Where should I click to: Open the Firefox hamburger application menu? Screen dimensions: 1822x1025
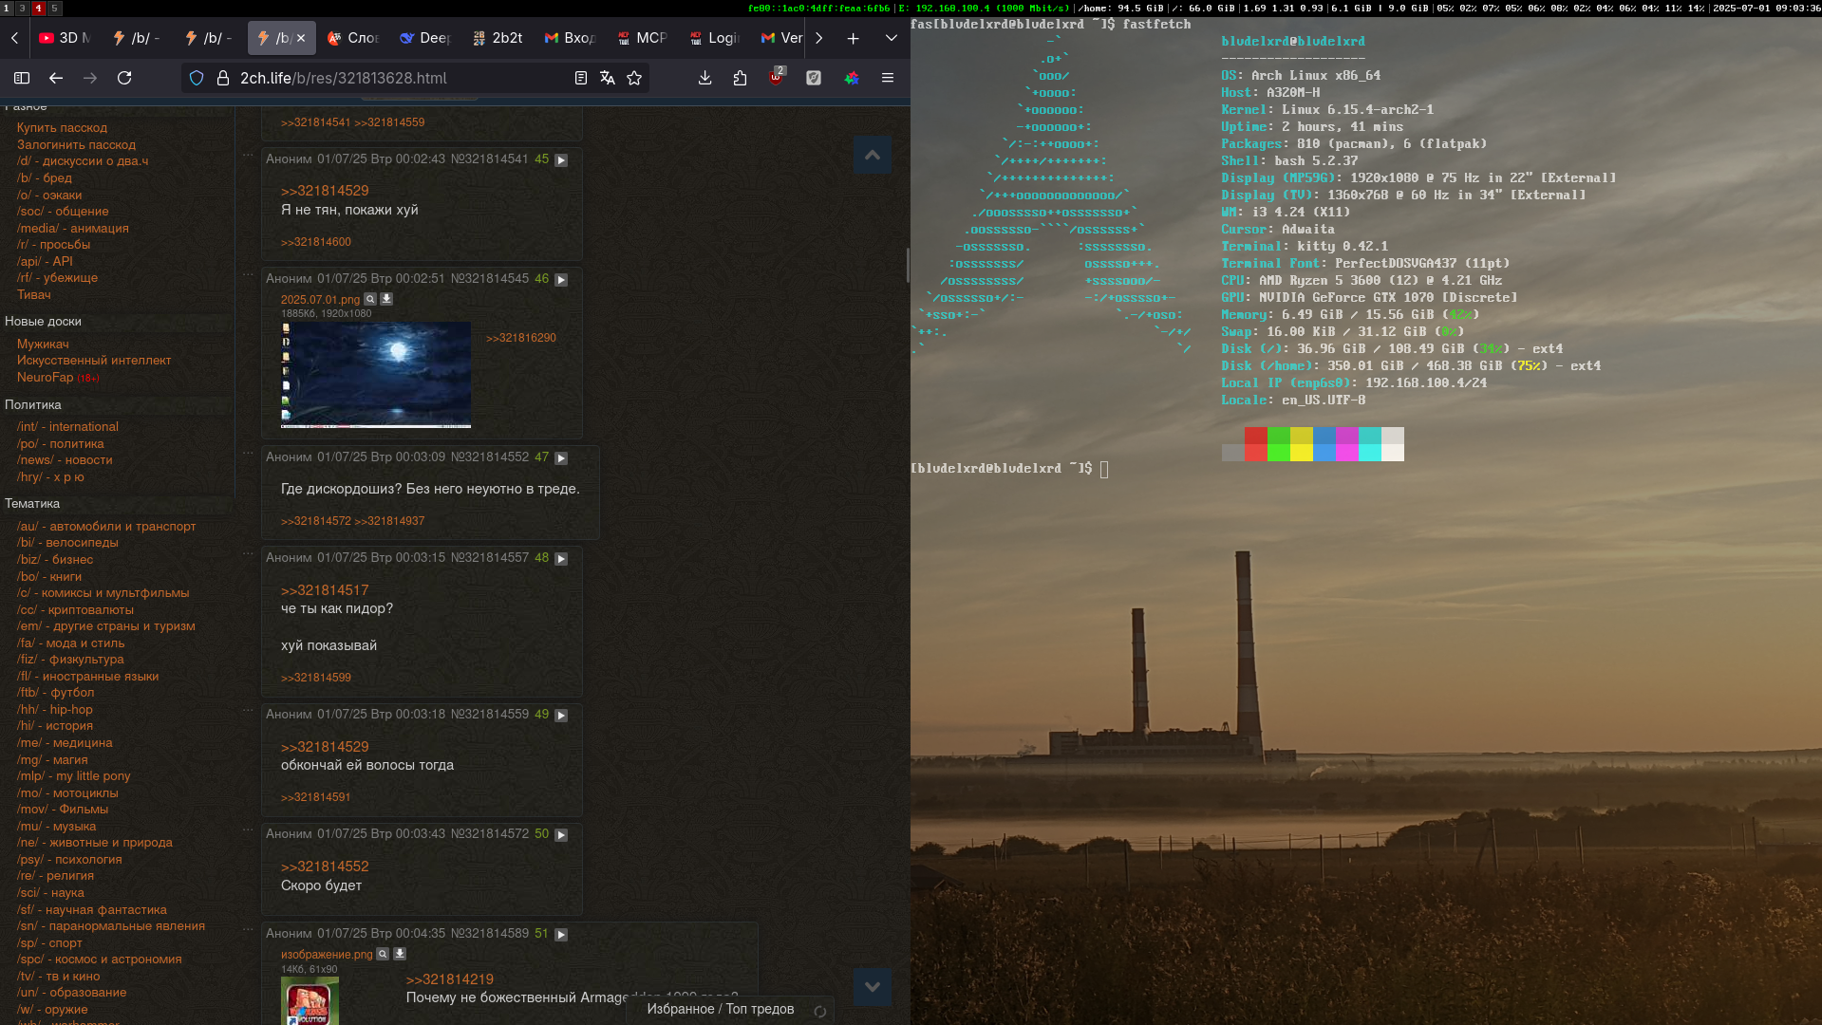pos(888,79)
